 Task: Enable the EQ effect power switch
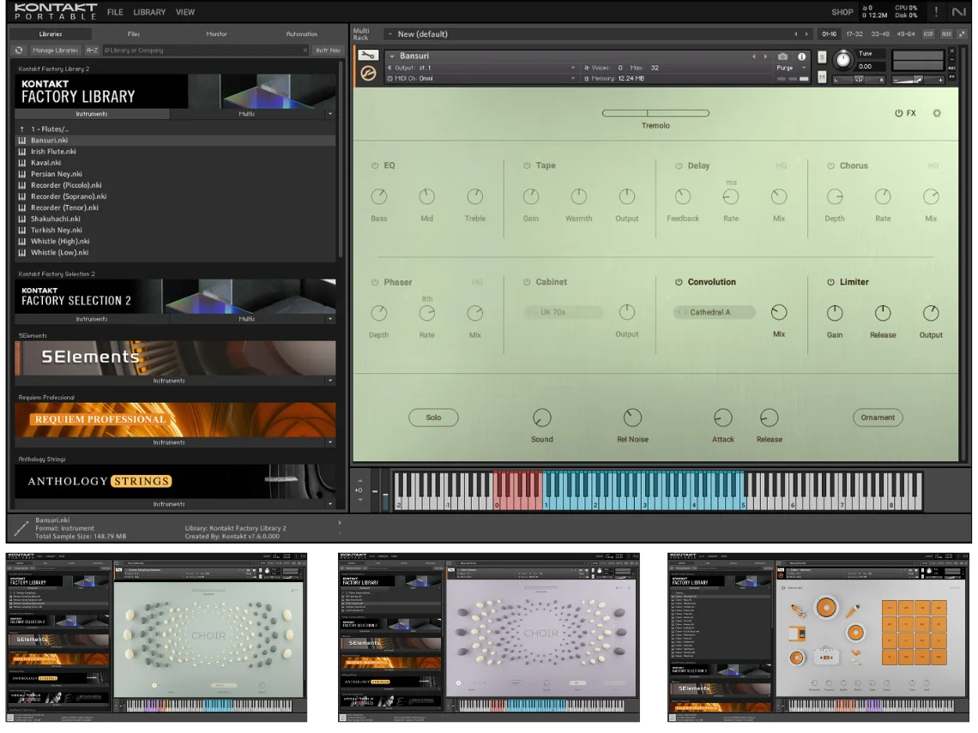click(375, 165)
